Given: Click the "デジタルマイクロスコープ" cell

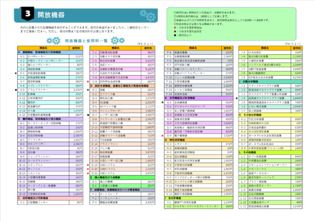Looking at the screenshot, I should tap(198, 107).
